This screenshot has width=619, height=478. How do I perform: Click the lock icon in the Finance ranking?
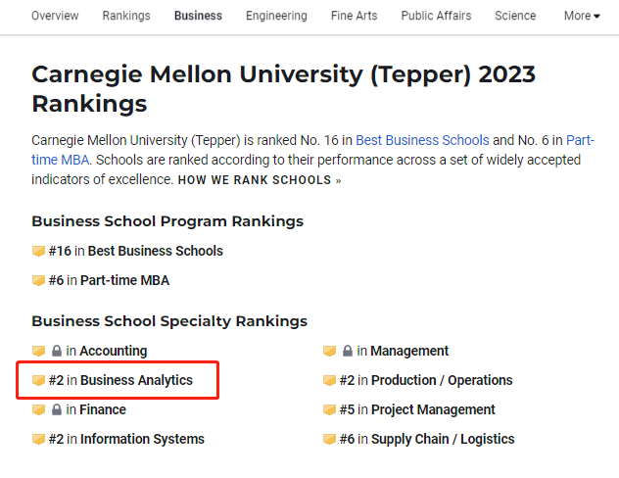coord(57,409)
